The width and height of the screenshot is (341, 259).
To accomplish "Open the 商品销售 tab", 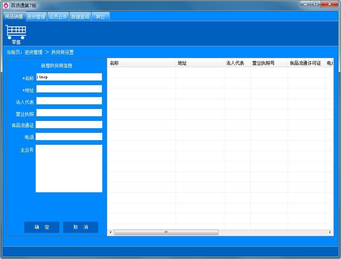I will (14, 17).
